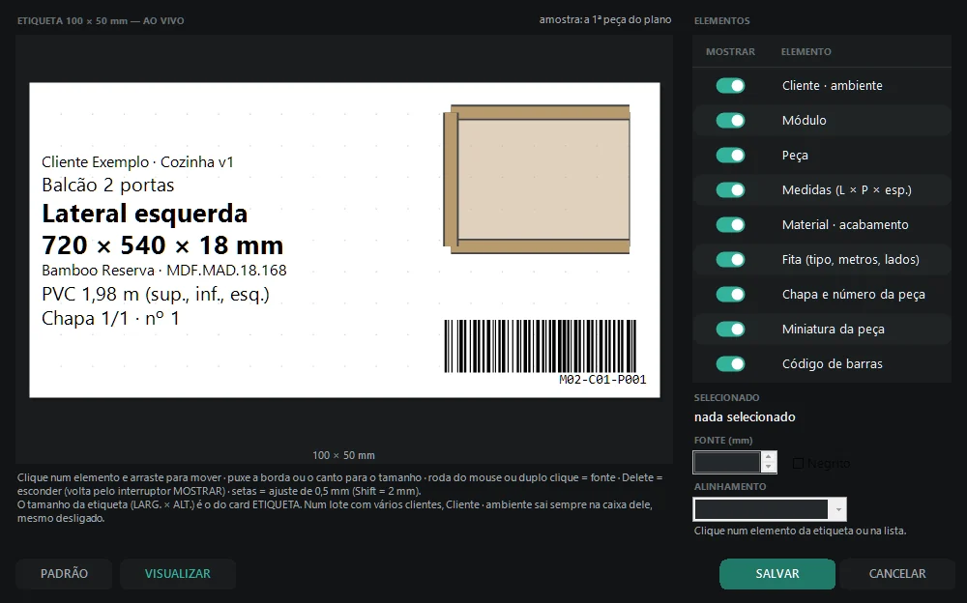
Task: Toggle off Cliente · ambiente switch
Action: point(730,86)
